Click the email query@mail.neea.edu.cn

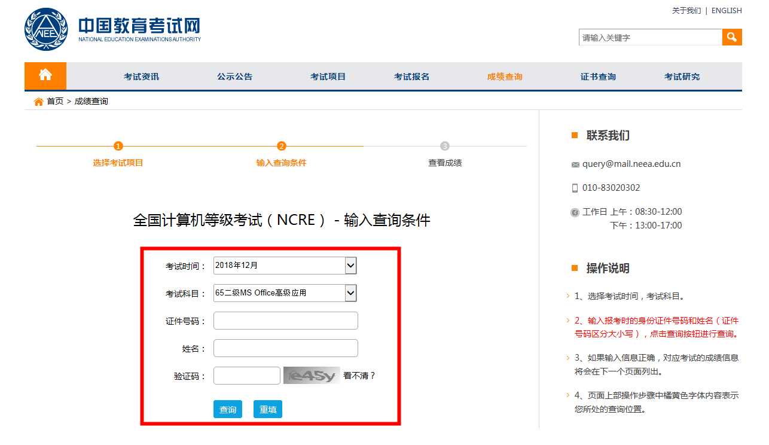click(631, 164)
